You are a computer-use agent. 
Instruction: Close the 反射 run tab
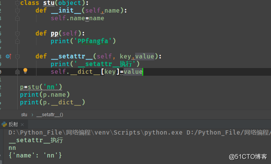(22, 124)
